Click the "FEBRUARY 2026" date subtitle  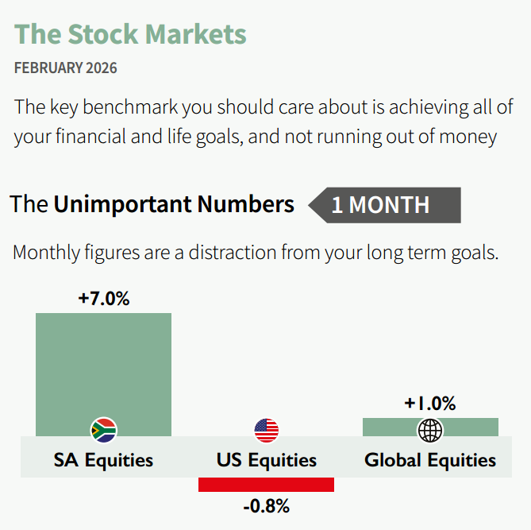pyautogui.click(x=65, y=68)
